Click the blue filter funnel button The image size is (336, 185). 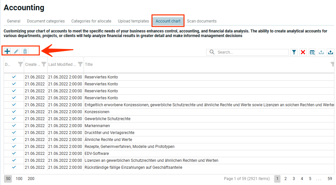(294, 52)
